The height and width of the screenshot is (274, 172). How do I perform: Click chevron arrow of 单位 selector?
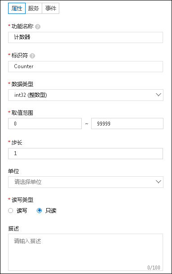tap(159, 182)
